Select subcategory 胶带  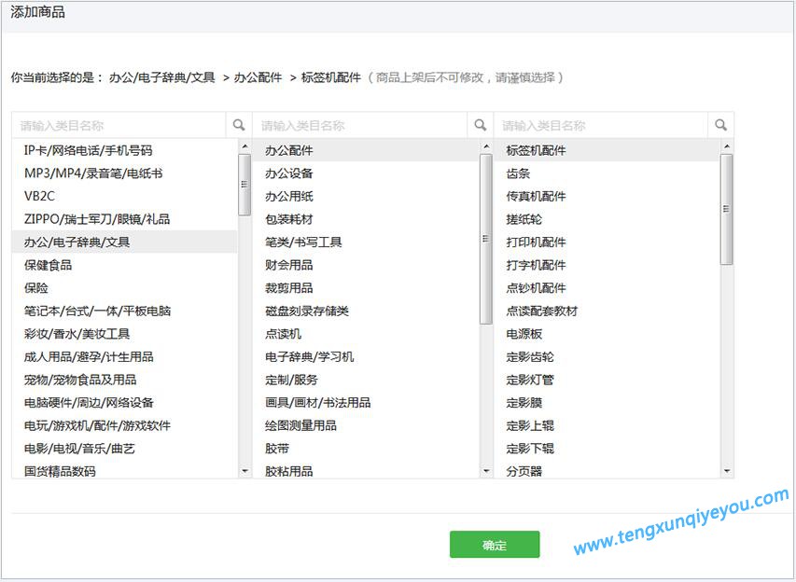[366, 448]
